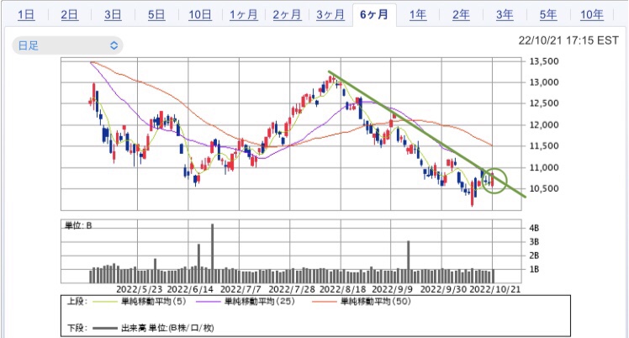The image size is (629, 338).
Task: Click the 下段 legend row label
Action: click(x=77, y=328)
